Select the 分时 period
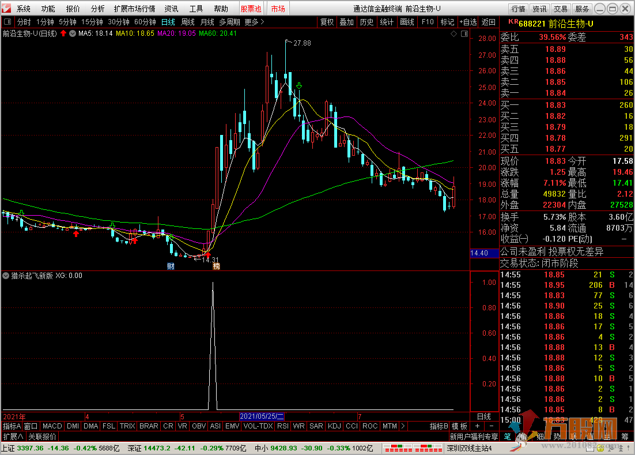 point(24,22)
